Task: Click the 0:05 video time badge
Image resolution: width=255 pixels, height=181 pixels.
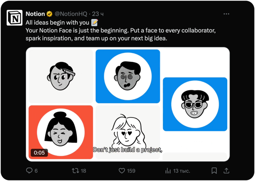Action: coord(39,153)
